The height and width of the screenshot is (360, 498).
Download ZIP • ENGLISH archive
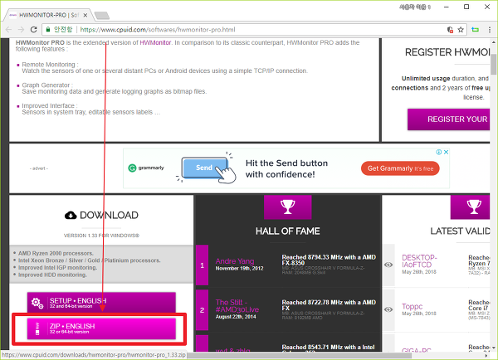point(101,328)
